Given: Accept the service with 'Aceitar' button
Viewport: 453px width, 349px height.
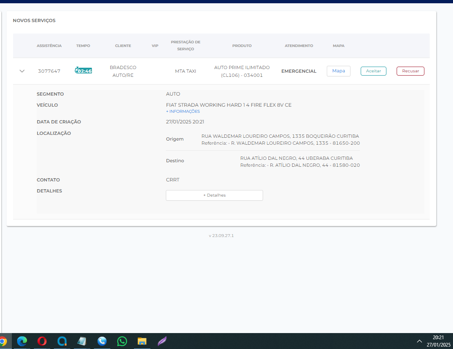Looking at the screenshot, I should tap(373, 71).
